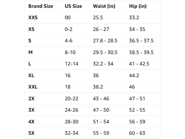Click waist value 51 - 54
The width and height of the screenshot is (185, 139).
101,122
